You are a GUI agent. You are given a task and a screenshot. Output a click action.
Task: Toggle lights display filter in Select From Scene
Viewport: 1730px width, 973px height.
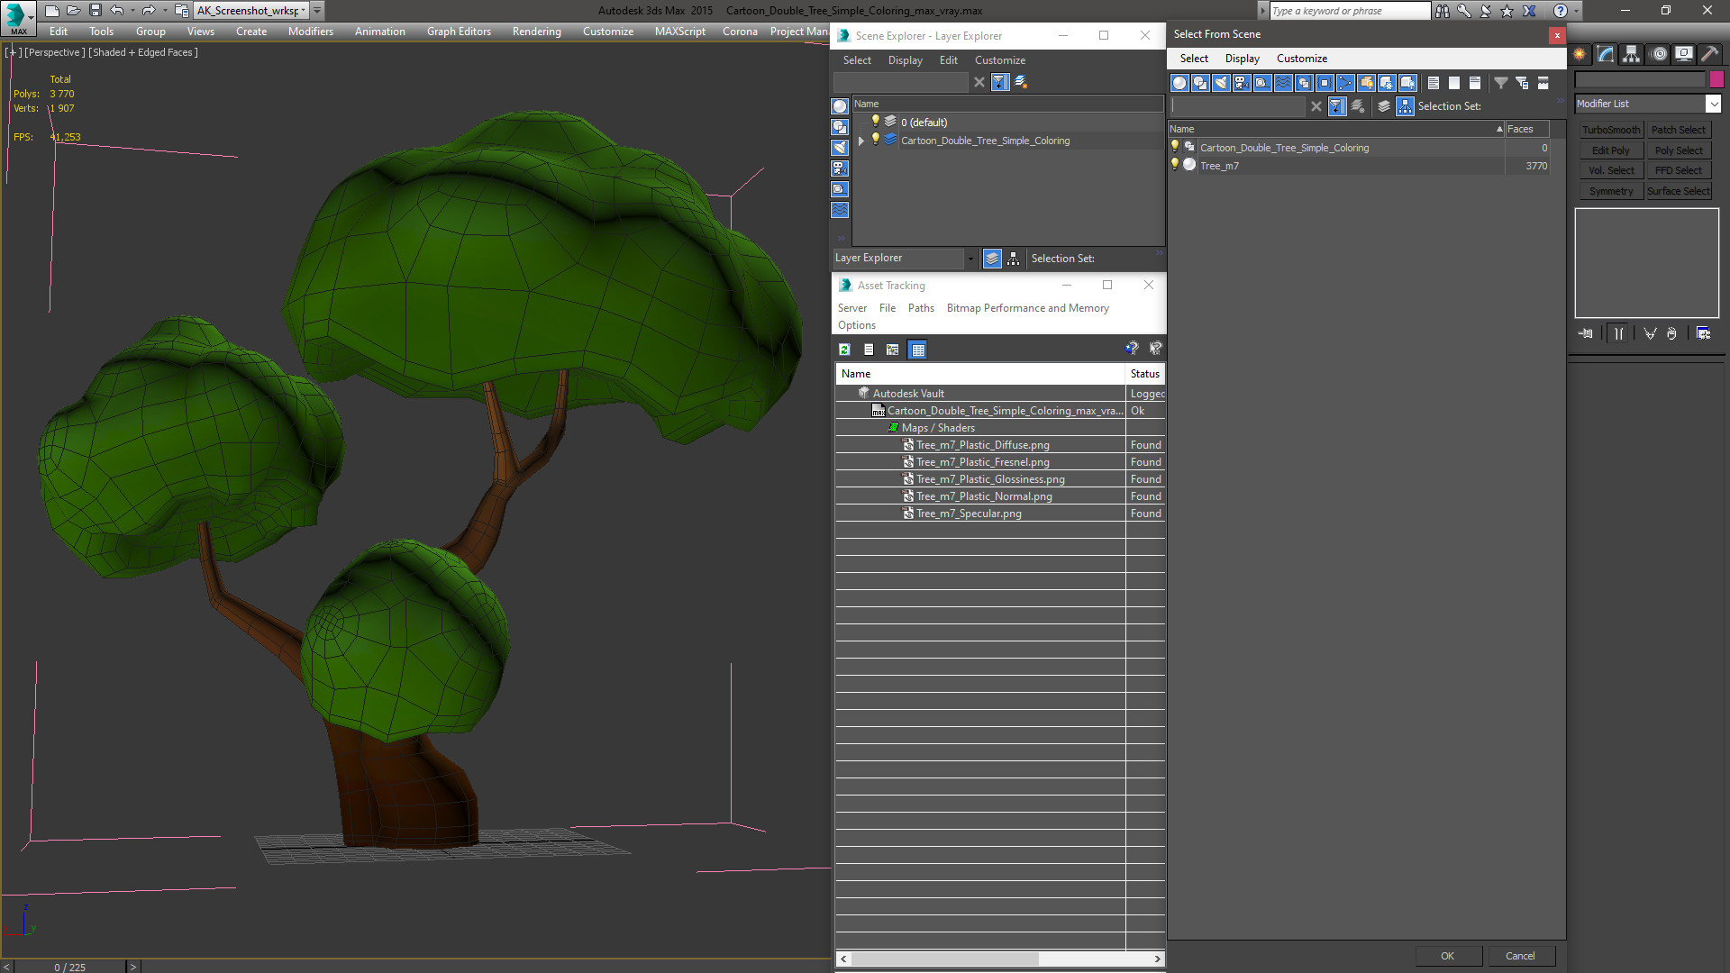[x=1221, y=83]
